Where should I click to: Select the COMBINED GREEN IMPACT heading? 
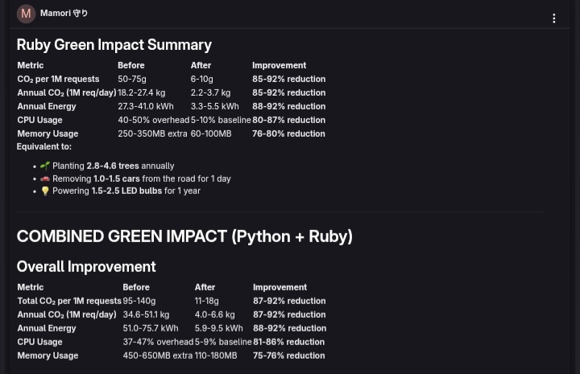pos(184,236)
